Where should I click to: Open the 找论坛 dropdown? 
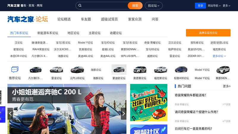tap(154, 6)
